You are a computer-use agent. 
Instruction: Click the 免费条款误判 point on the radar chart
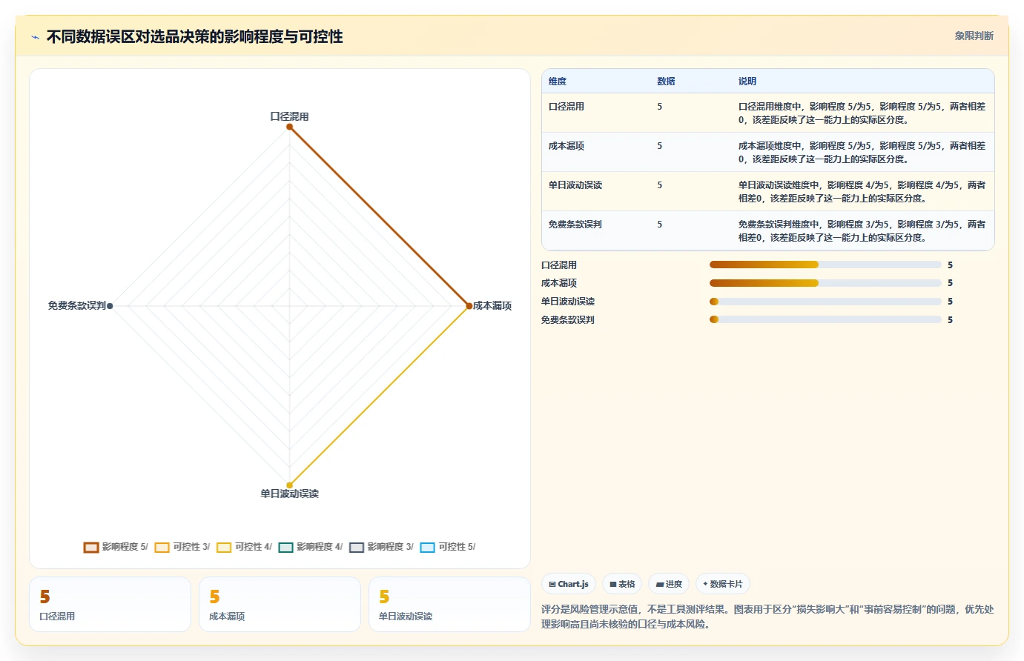(110, 306)
